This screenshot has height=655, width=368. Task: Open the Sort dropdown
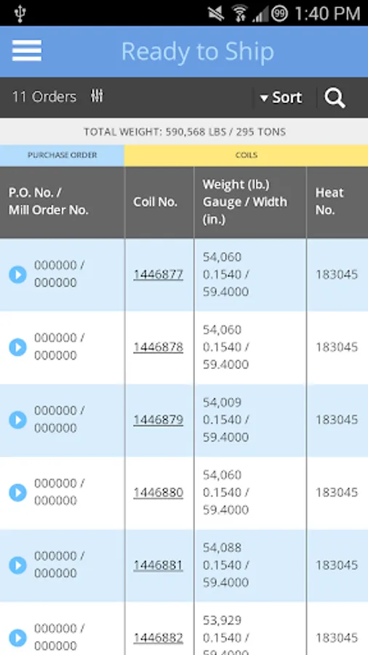point(281,98)
